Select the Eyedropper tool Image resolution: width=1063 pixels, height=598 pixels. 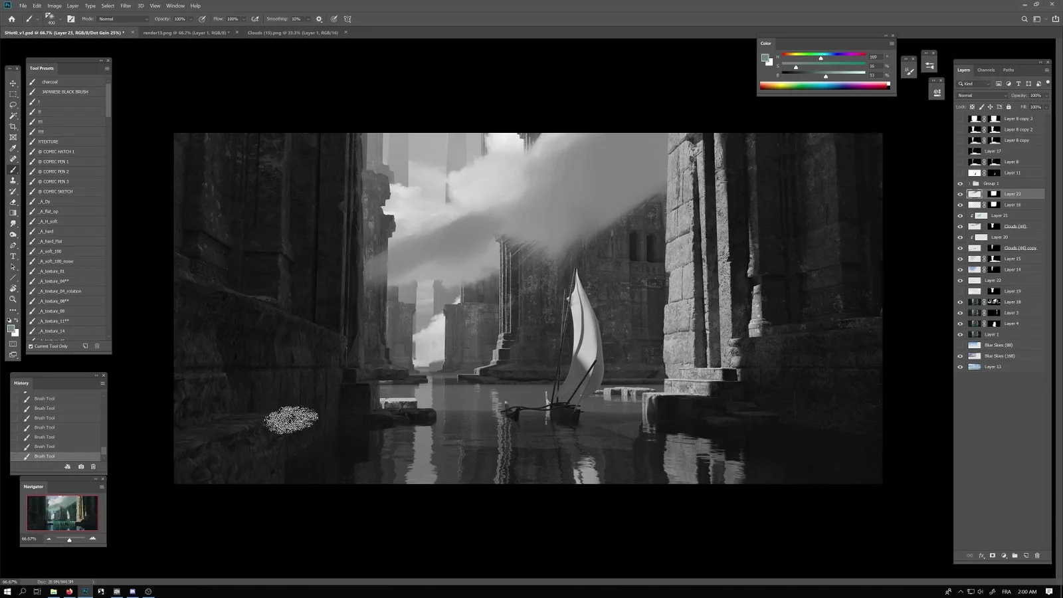click(13, 148)
